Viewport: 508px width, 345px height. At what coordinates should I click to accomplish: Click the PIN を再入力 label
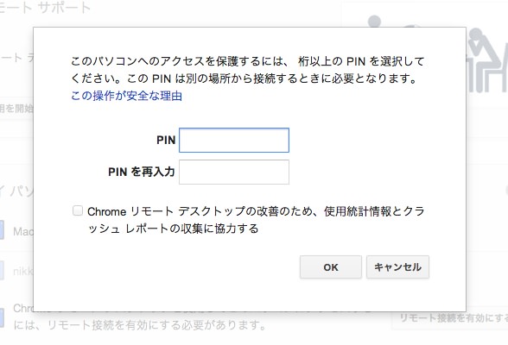coord(142,172)
